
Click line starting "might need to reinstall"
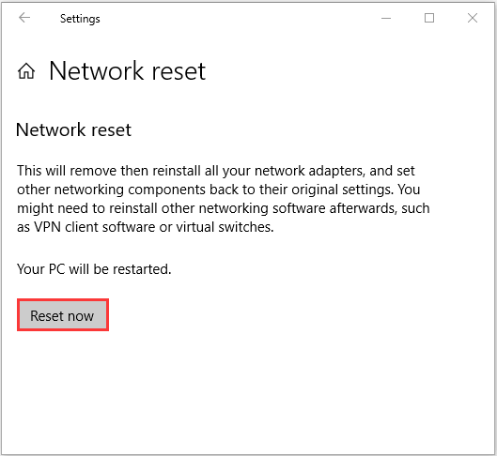pyautogui.click(x=224, y=208)
